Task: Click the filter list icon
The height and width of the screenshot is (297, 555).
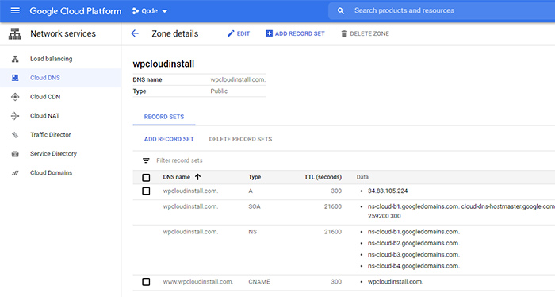Action: [146, 160]
